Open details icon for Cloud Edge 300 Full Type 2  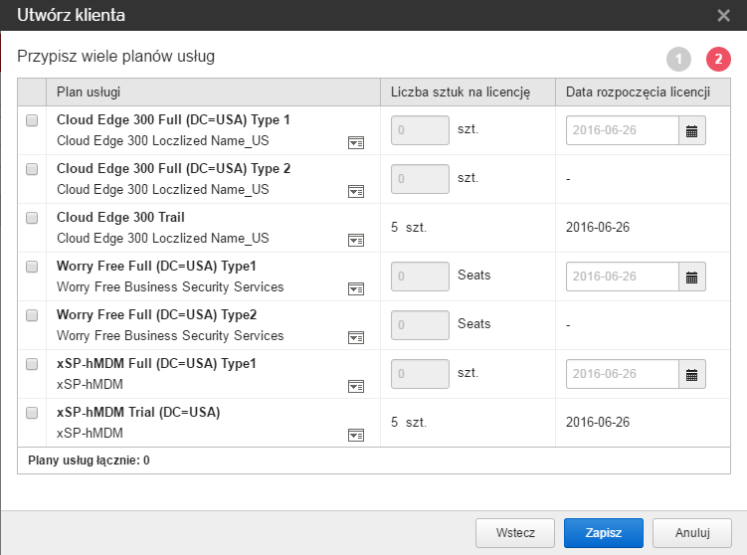coord(355,192)
